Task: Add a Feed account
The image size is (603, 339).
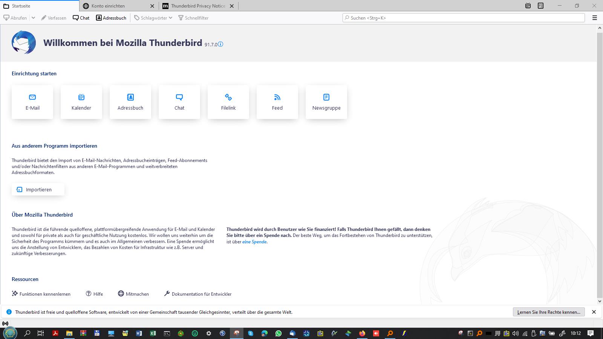Action: (277, 102)
